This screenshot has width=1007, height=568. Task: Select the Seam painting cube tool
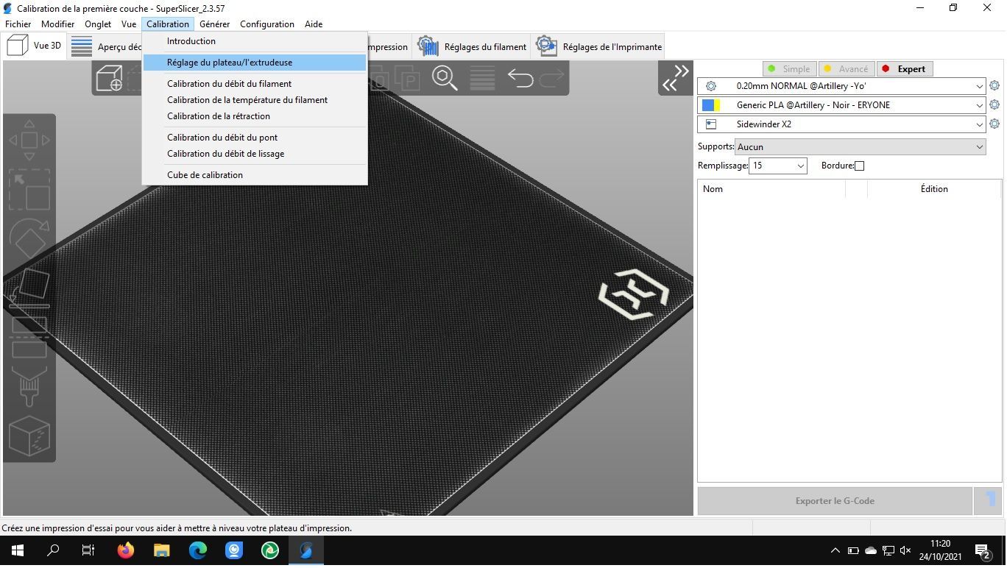(29, 436)
